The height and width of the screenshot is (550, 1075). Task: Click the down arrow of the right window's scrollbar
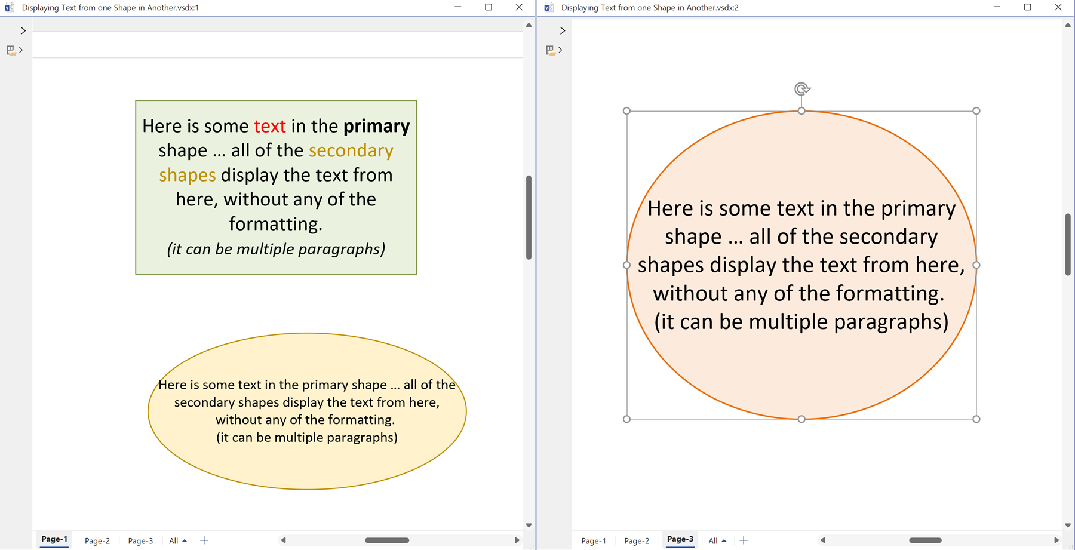point(1067,525)
